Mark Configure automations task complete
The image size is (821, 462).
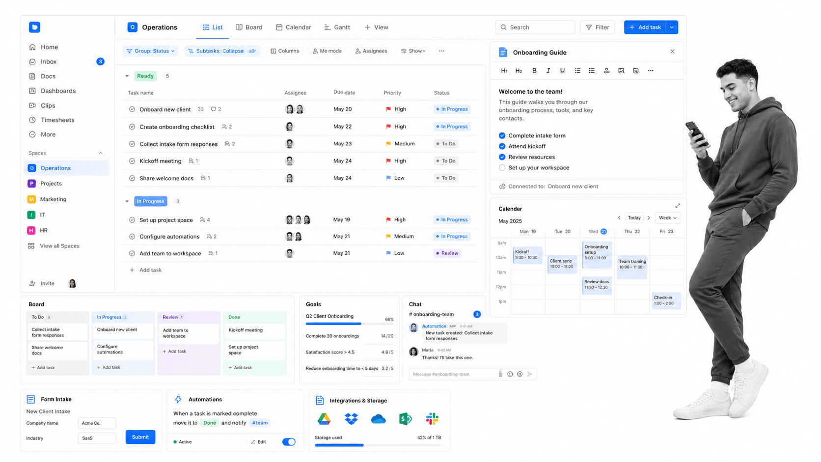[132, 237]
